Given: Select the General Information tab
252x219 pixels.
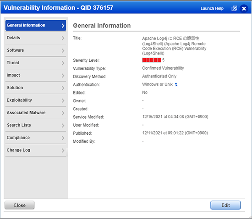Looking at the screenshot, I should coord(36,25).
